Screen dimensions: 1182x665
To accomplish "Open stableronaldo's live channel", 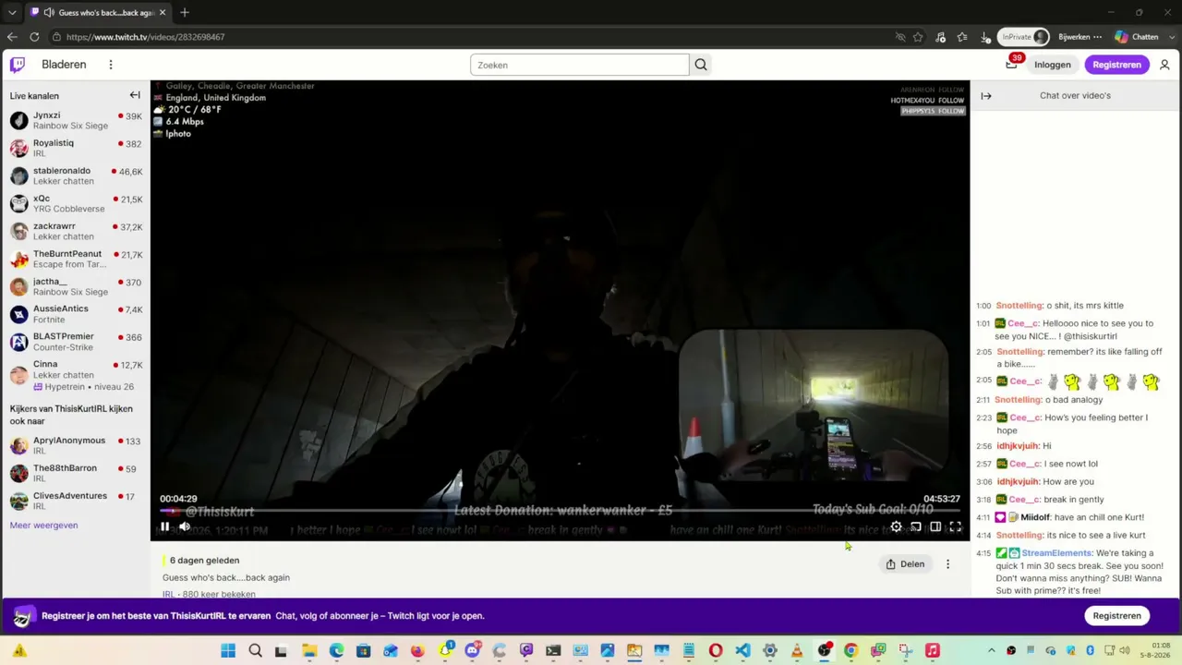I will click(75, 176).
